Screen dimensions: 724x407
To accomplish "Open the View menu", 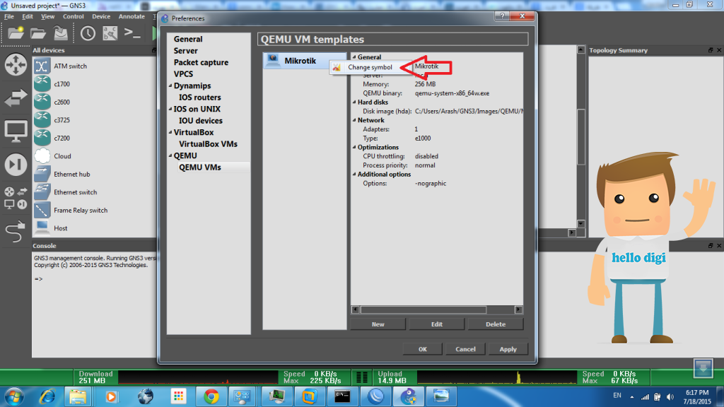I will click(x=47, y=17).
